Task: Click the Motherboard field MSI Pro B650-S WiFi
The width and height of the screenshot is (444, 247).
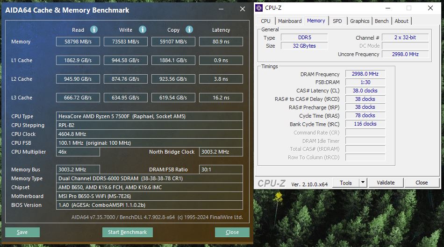Action: 150,196
